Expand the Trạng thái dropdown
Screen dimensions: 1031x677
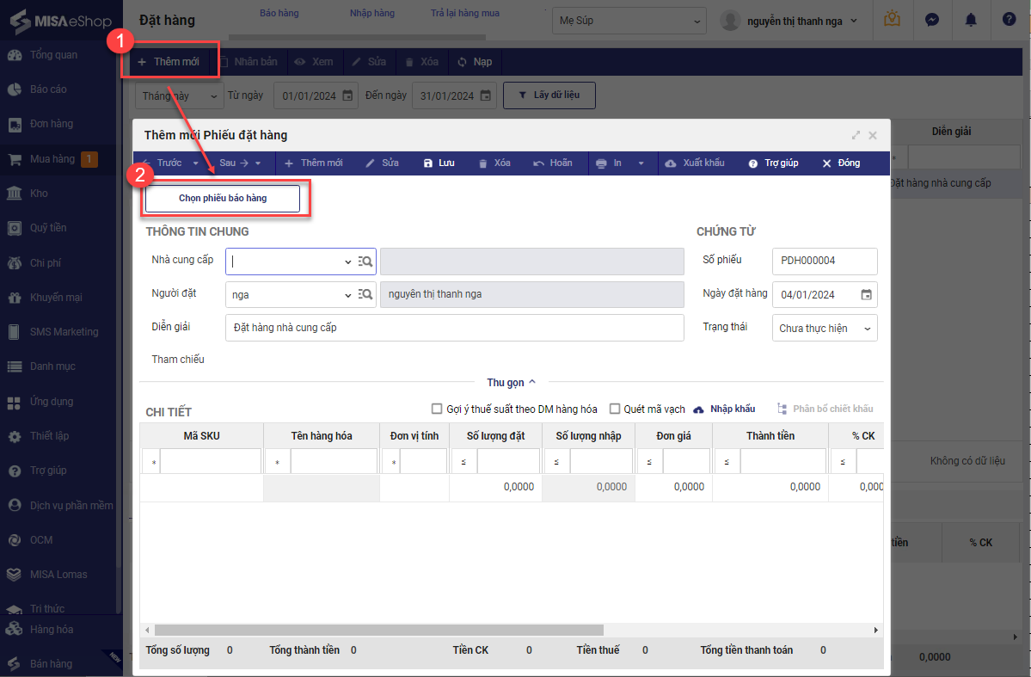[867, 329]
